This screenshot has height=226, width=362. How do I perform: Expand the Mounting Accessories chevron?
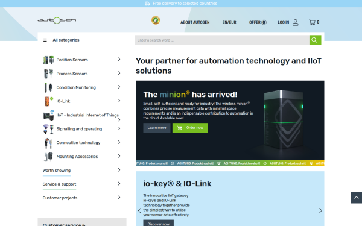click(x=119, y=156)
